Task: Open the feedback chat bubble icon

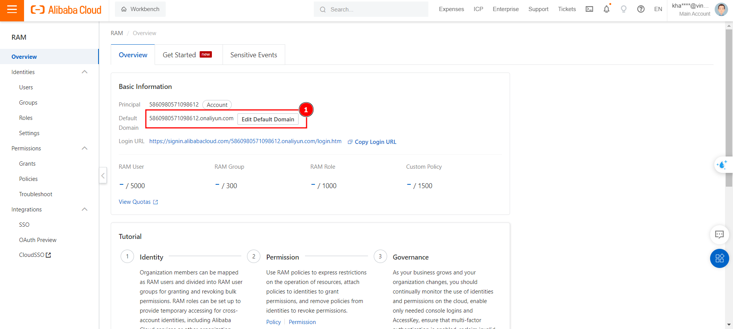Action: [719, 234]
